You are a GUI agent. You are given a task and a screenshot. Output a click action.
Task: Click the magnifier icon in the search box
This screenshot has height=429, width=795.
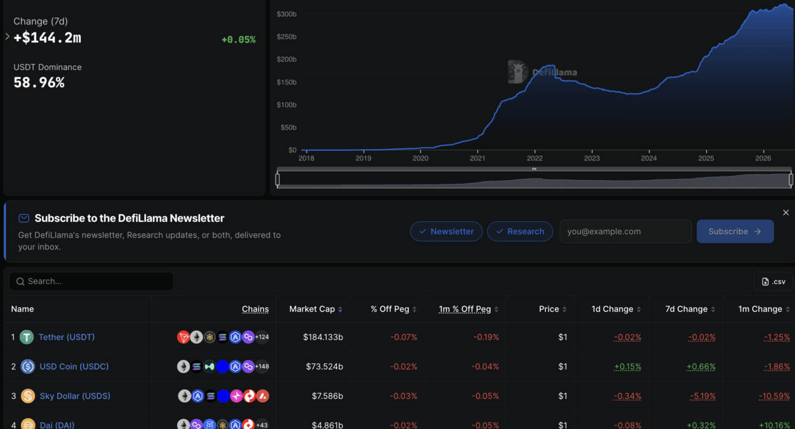(21, 281)
